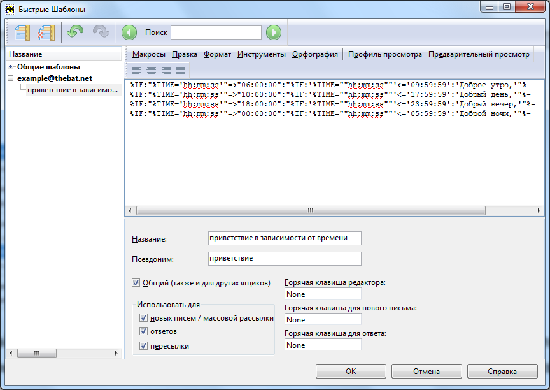Viewport: 550px width, 390px height.
Task: Select template приветствие в зависимо...
Action: point(73,90)
